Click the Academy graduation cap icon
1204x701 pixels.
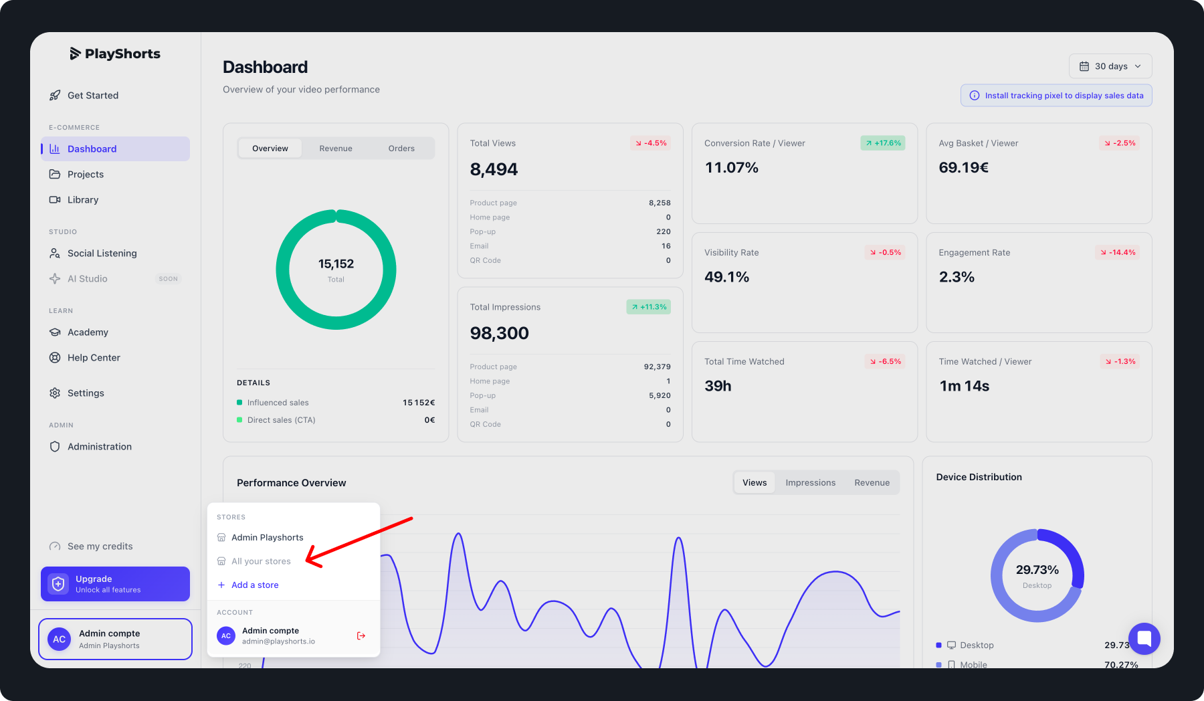(55, 332)
